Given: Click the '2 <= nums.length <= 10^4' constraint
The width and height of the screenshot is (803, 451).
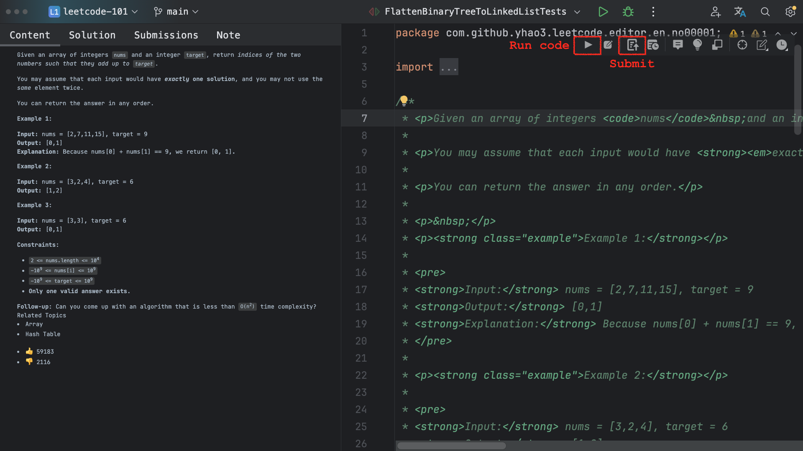Looking at the screenshot, I should (x=65, y=260).
